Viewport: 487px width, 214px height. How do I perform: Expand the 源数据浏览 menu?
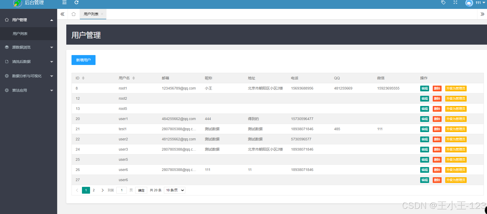pyautogui.click(x=28, y=47)
